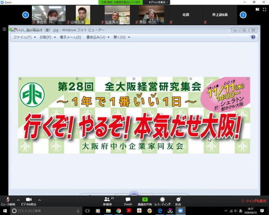The height and width of the screenshot is (215, 269).
Task: Select participant video in yellow jacket
Action: click(x=83, y=15)
